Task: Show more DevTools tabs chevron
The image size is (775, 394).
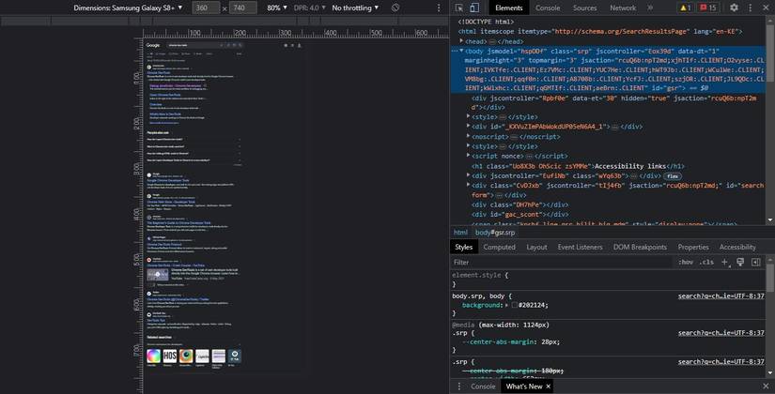Action: point(649,8)
